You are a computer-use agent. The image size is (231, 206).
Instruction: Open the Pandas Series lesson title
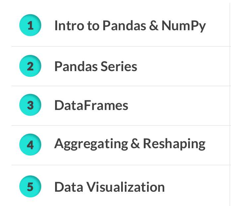click(96, 66)
